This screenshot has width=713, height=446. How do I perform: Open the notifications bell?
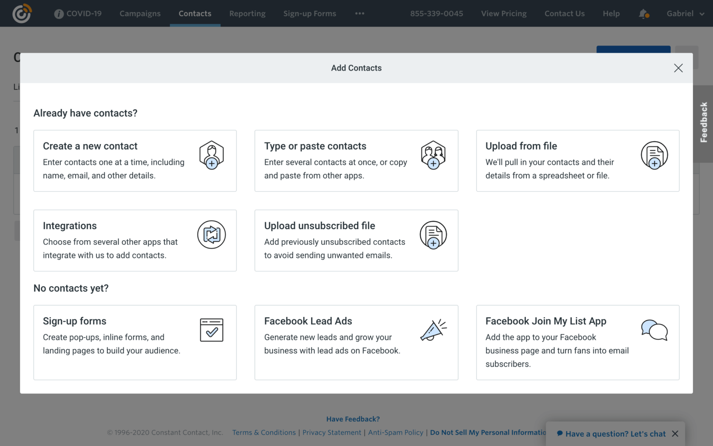[643, 14]
